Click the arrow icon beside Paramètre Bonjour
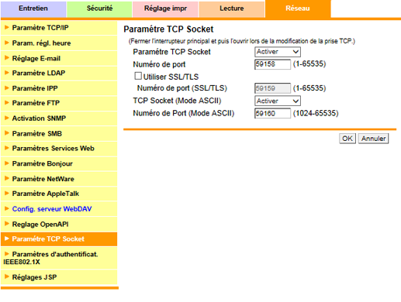The height and width of the screenshot is (302, 401). 7,163
